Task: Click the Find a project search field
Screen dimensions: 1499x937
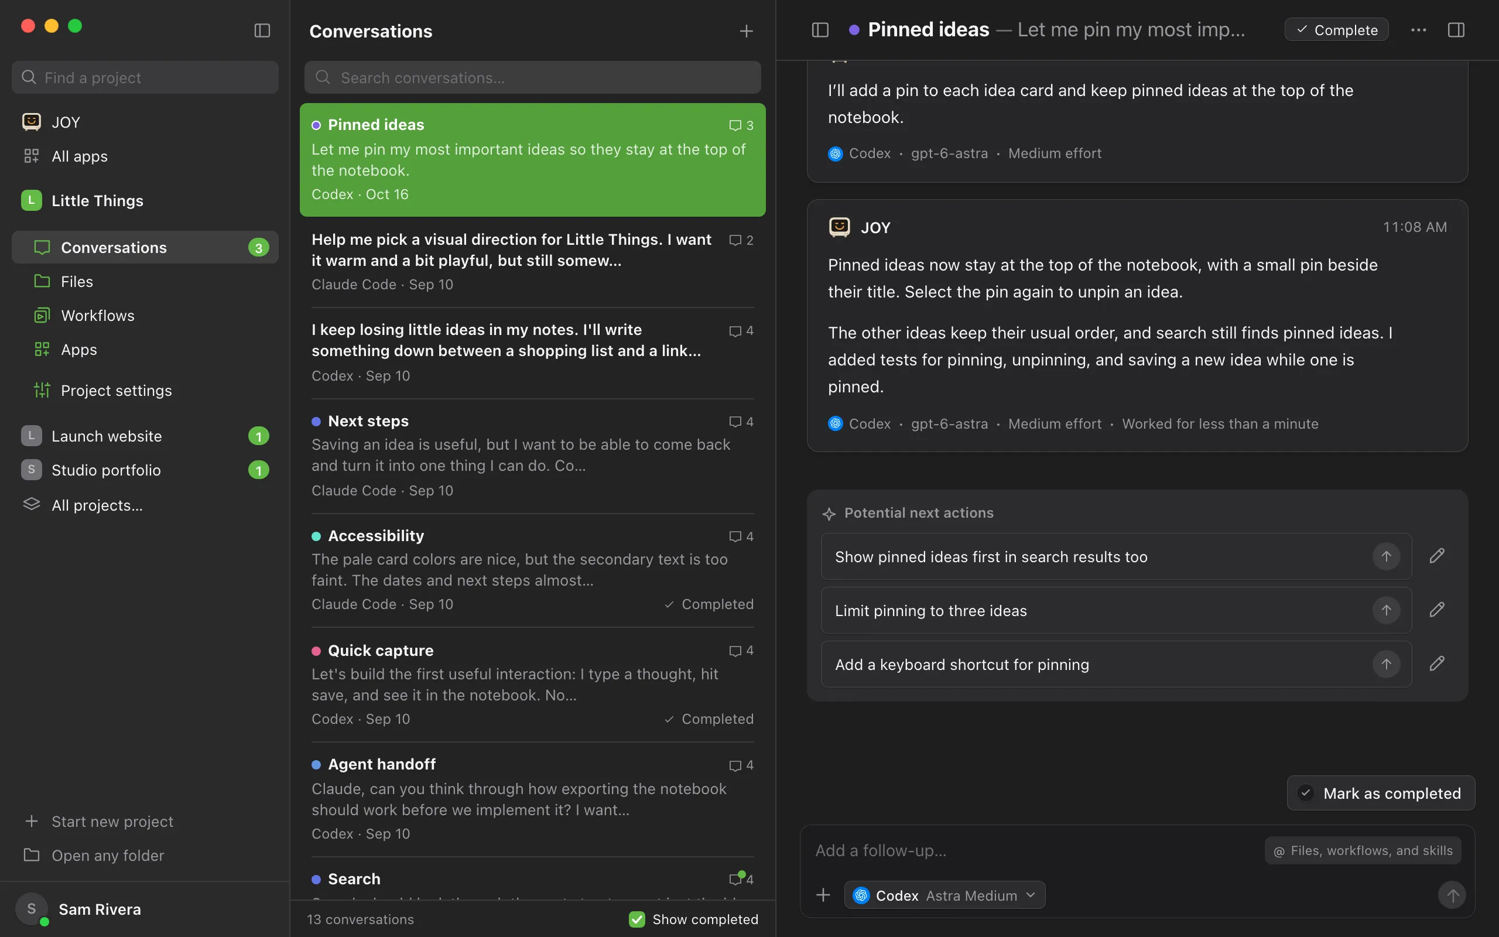Action: click(x=145, y=77)
